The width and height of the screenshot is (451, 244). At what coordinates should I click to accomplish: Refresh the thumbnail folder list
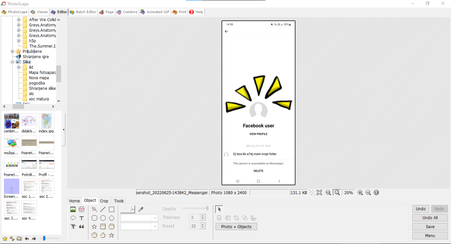coord(12,239)
